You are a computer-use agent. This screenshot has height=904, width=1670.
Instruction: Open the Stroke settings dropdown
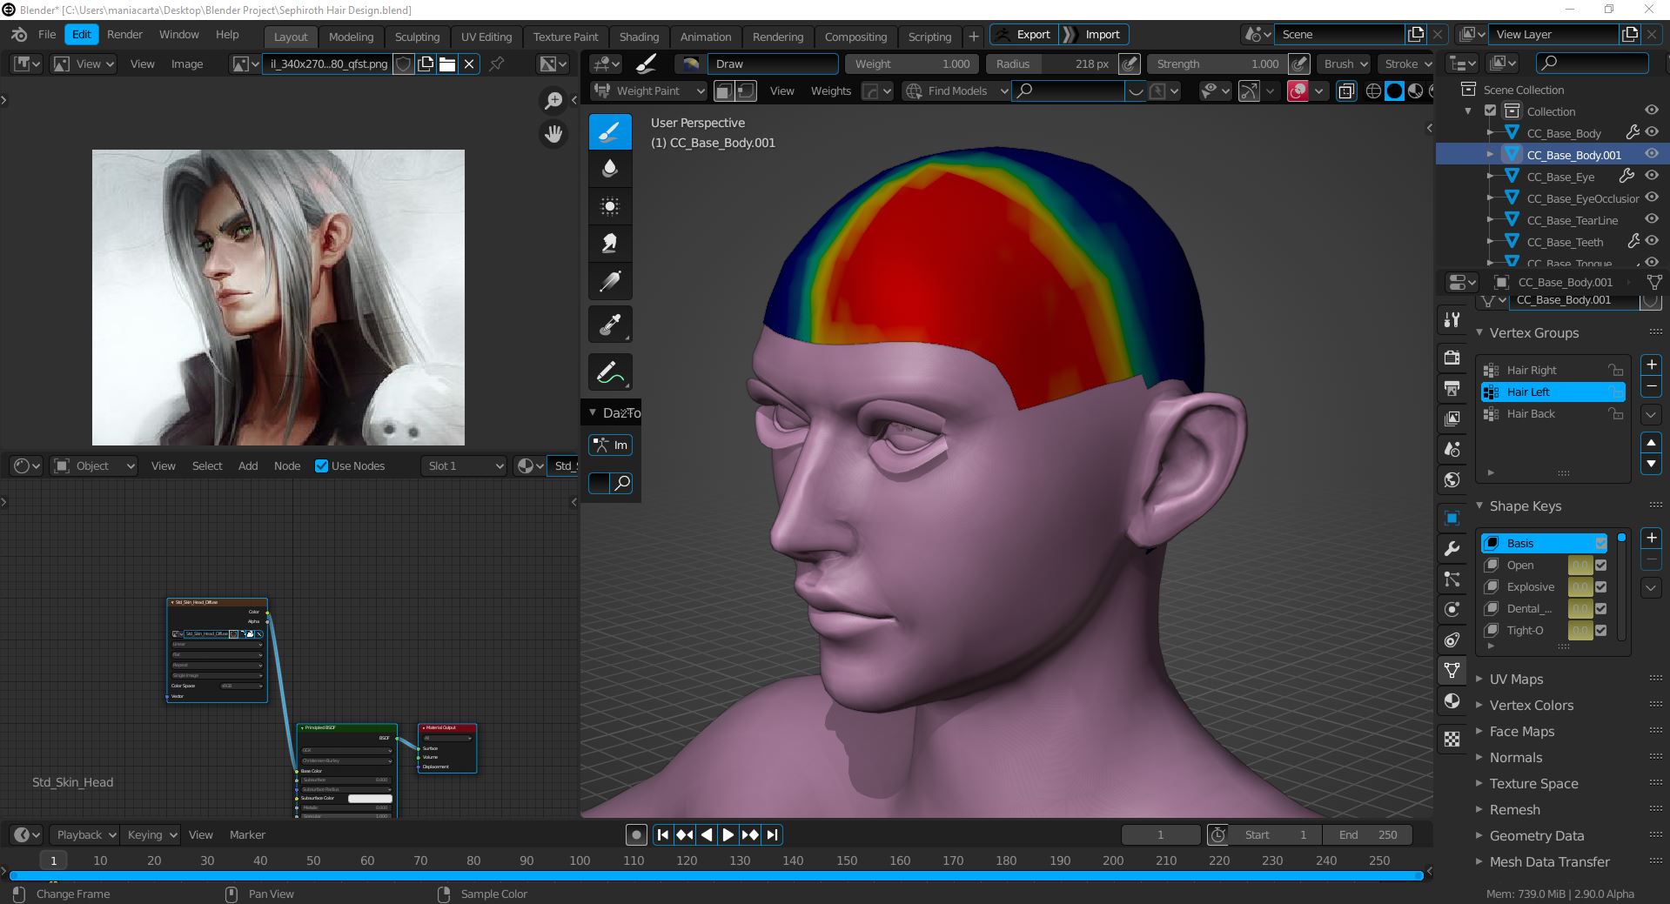click(x=1408, y=64)
